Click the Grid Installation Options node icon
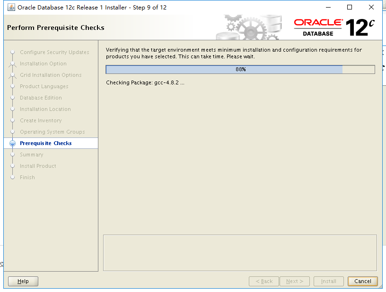The height and width of the screenshot is (292, 386). [x=13, y=75]
